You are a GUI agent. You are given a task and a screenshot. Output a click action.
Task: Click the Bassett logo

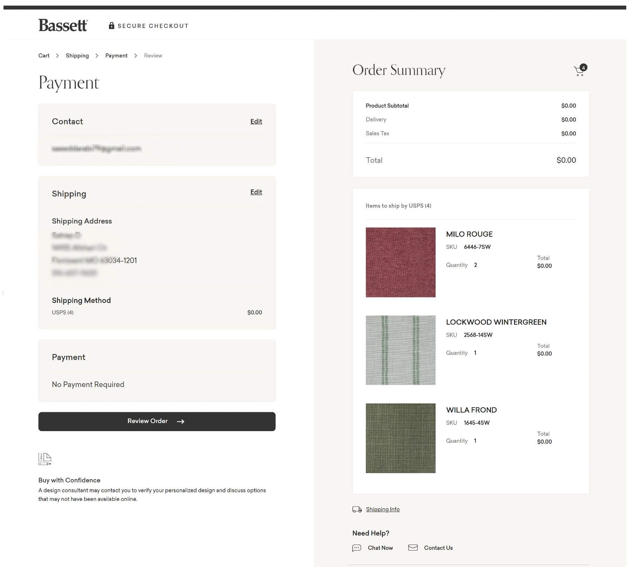(x=63, y=26)
